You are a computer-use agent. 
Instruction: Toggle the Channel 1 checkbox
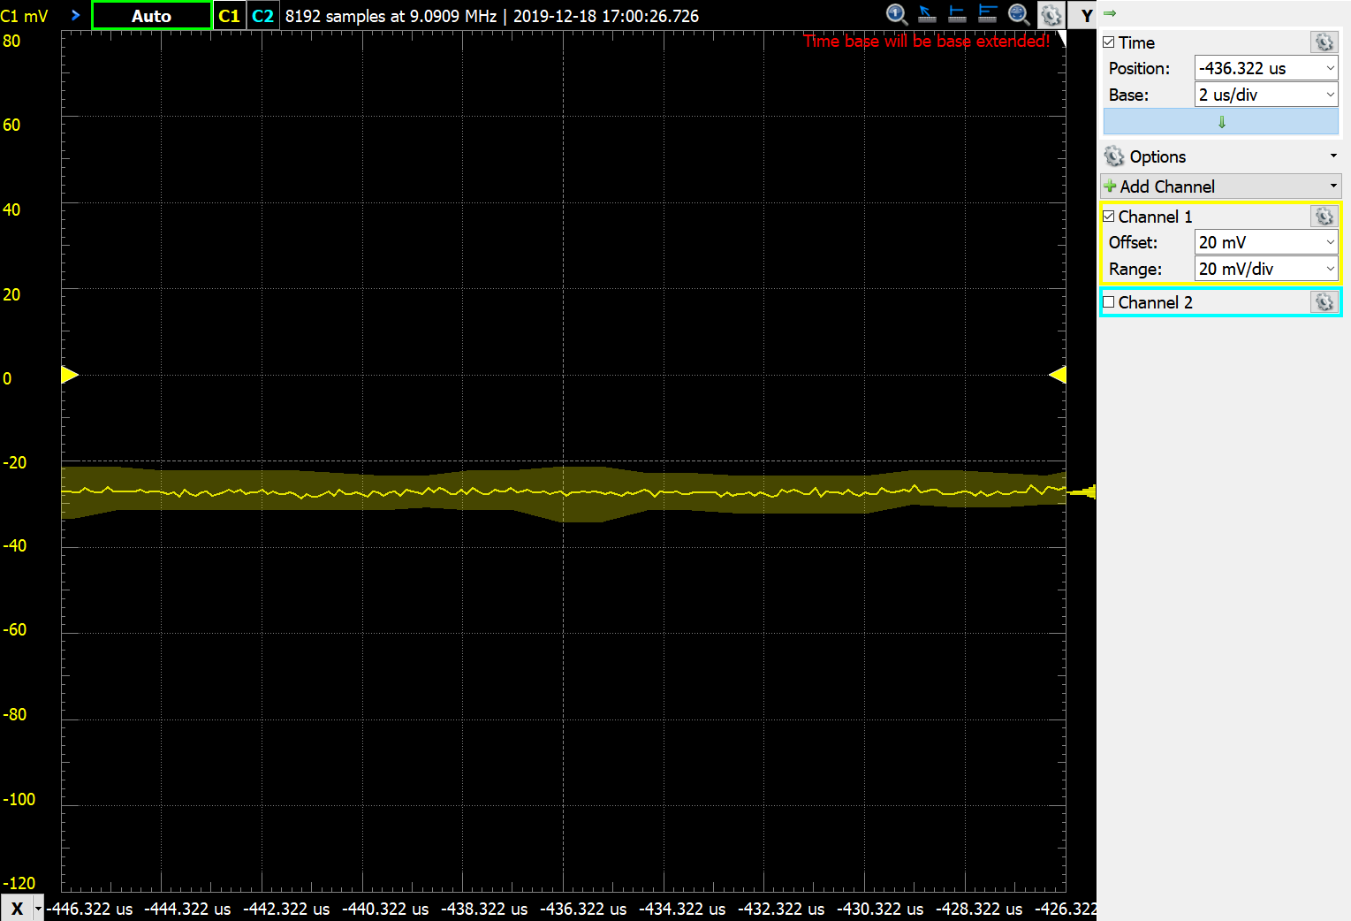(1109, 217)
